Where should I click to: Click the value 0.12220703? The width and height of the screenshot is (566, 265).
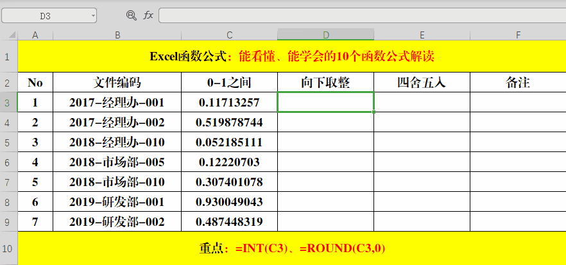[230, 162]
